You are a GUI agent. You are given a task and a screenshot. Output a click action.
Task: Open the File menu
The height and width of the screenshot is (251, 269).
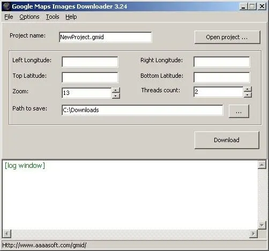(9, 17)
